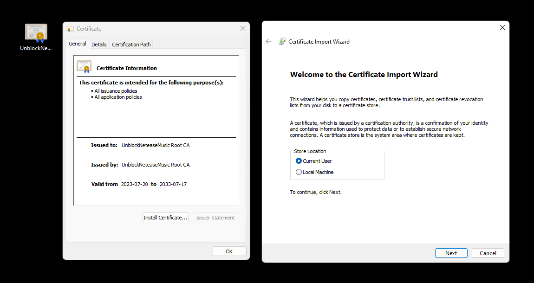Cancel the Certificate Import Wizard
Screen dimensions: 534x283
pos(488,253)
